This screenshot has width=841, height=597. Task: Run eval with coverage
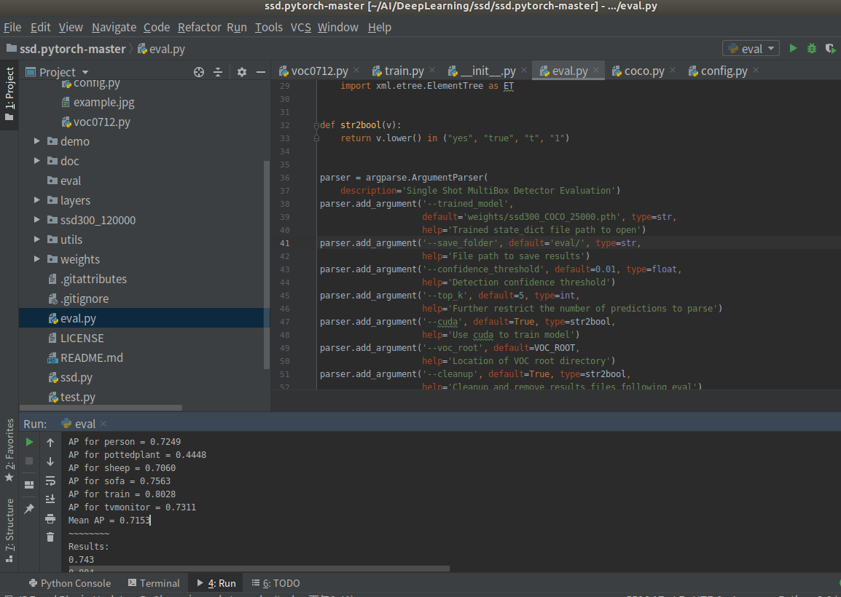pyautogui.click(x=831, y=48)
